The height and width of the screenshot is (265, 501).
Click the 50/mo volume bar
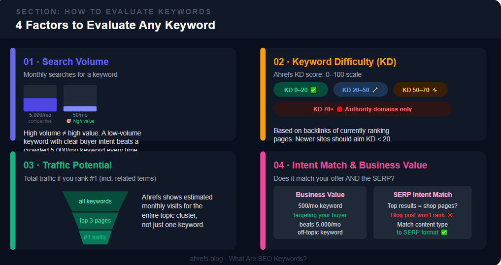80,98
